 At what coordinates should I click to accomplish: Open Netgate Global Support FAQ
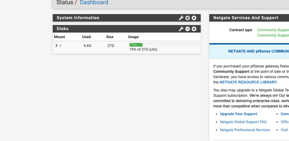click(243, 122)
